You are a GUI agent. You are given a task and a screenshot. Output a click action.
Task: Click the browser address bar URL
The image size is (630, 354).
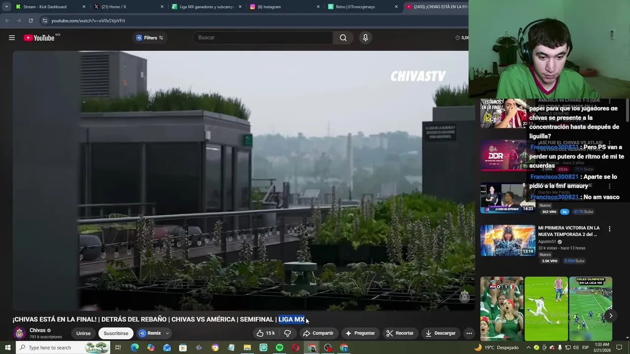click(88, 21)
